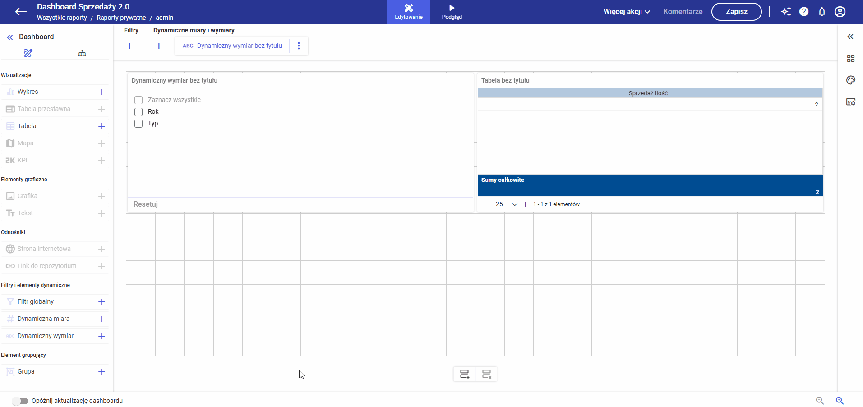Check the Typ checkbox
The height and width of the screenshot is (407, 863).
(x=138, y=124)
